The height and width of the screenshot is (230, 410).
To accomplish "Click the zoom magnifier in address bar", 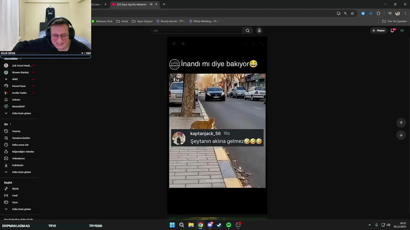I will click(x=345, y=13).
